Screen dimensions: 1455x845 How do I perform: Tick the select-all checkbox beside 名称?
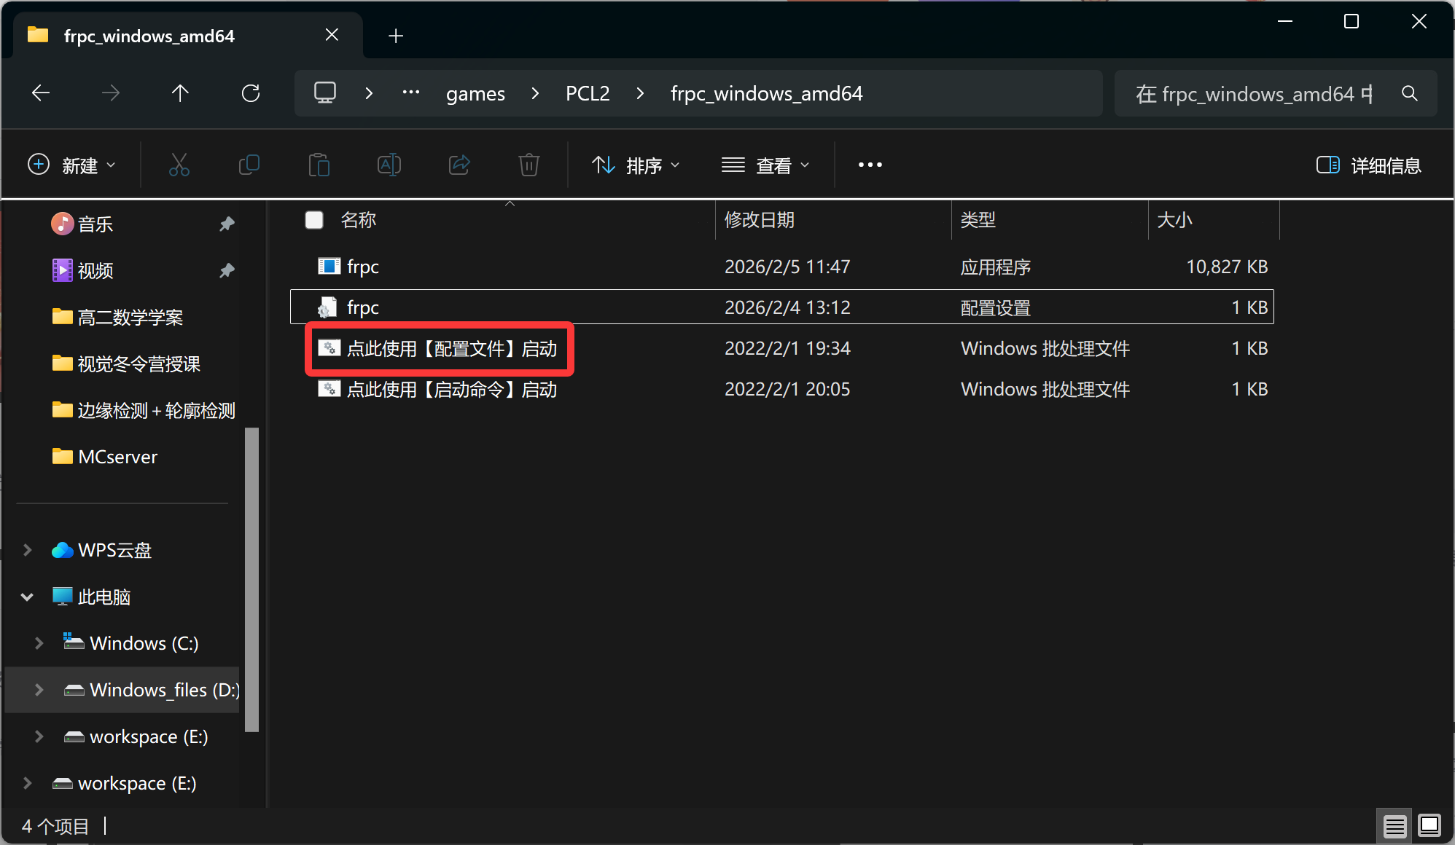314,220
